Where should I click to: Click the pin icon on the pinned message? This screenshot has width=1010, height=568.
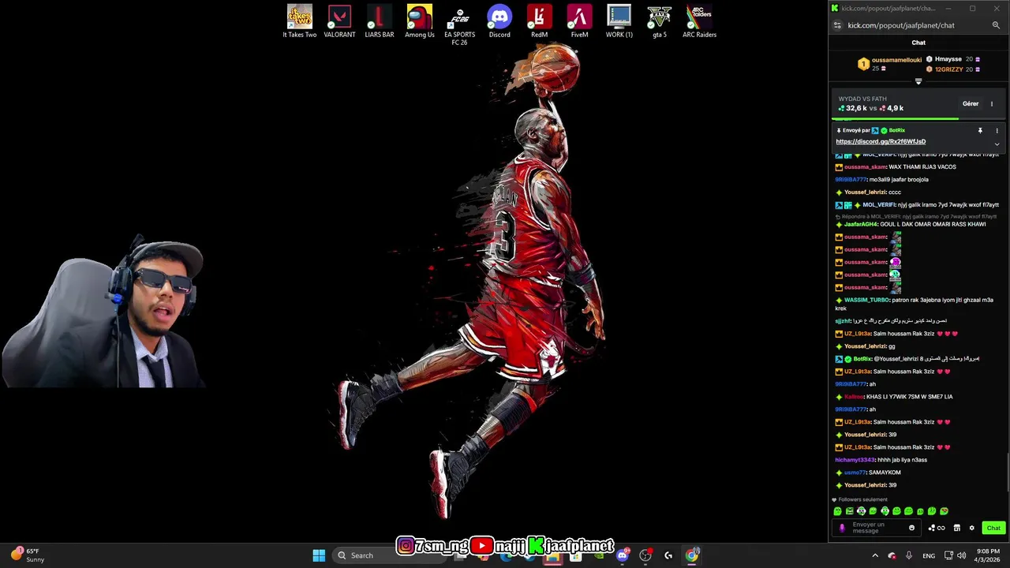[980, 130]
